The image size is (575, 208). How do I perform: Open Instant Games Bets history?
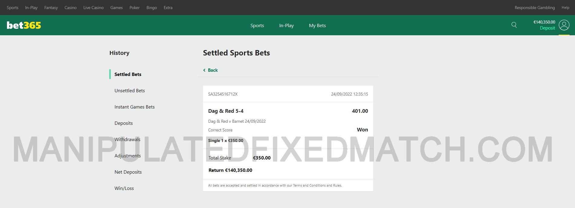click(134, 107)
